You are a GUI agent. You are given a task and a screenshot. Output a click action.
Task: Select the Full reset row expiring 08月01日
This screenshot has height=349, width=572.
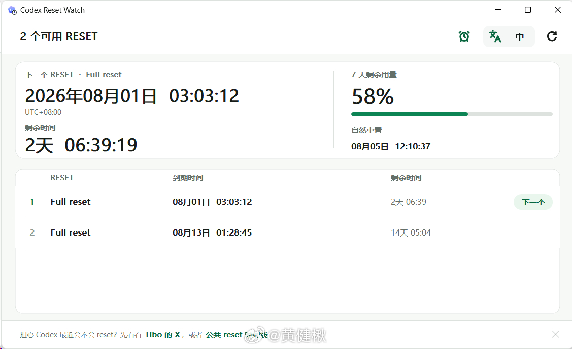[287, 202]
